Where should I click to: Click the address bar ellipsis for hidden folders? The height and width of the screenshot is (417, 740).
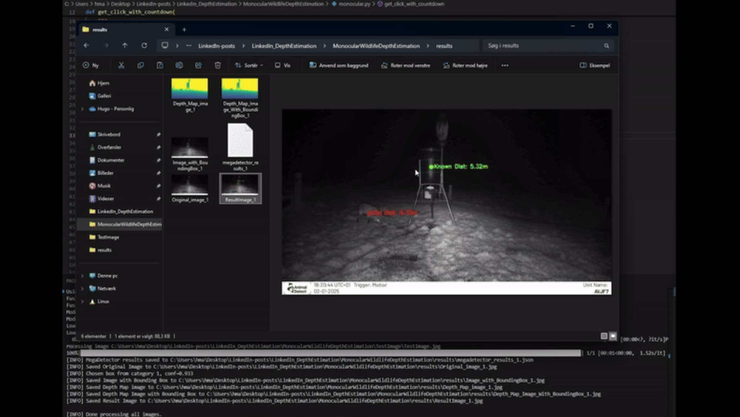pos(189,46)
